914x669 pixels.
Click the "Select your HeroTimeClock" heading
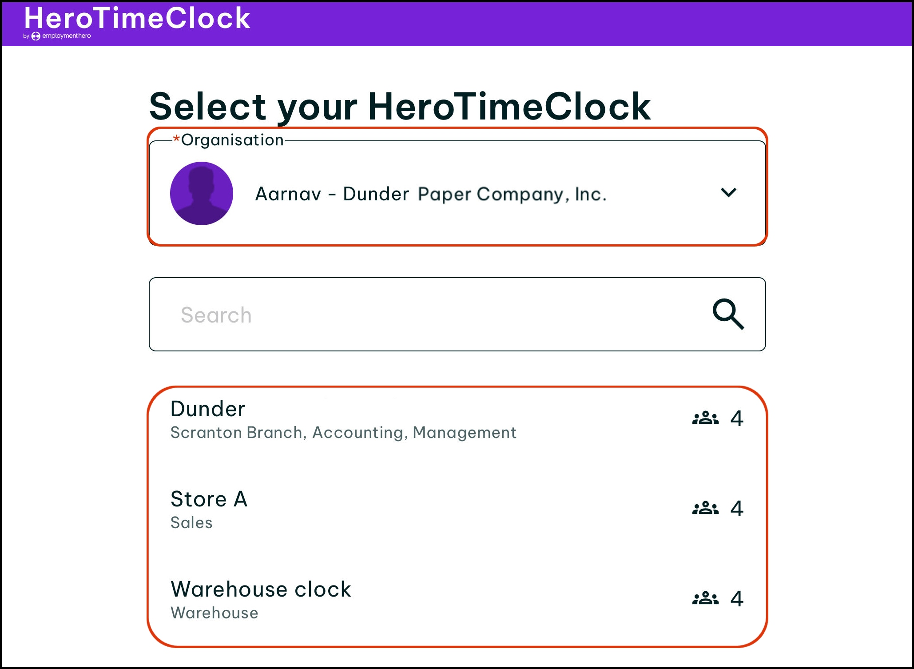400,107
